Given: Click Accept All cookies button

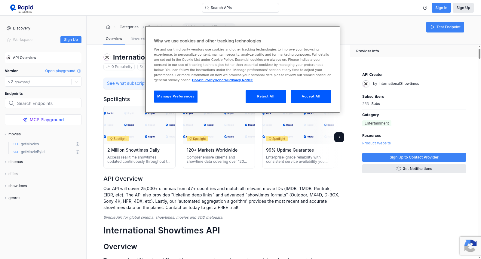Looking at the screenshot, I should (x=311, y=97).
